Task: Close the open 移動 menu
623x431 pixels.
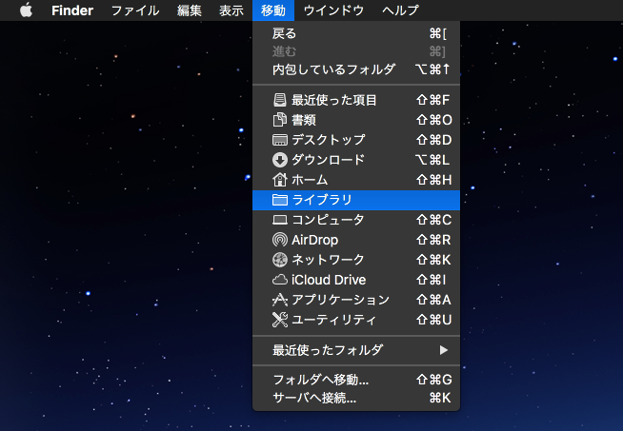Action: (x=273, y=10)
